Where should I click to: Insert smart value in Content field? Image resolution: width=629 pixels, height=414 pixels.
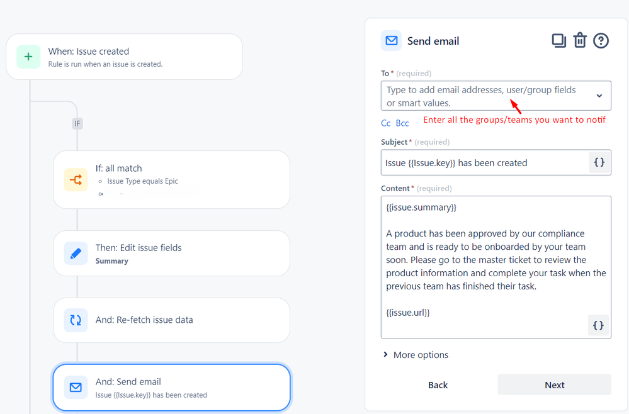click(598, 325)
